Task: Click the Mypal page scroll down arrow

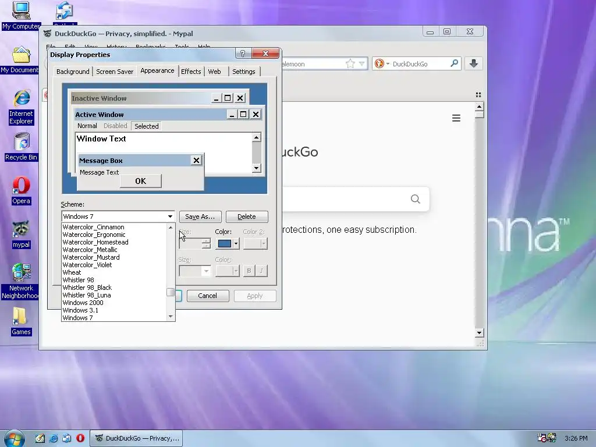Action: [x=479, y=333]
